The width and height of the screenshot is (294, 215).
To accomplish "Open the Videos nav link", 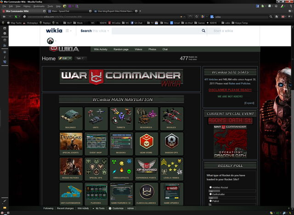I will click(x=138, y=49).
